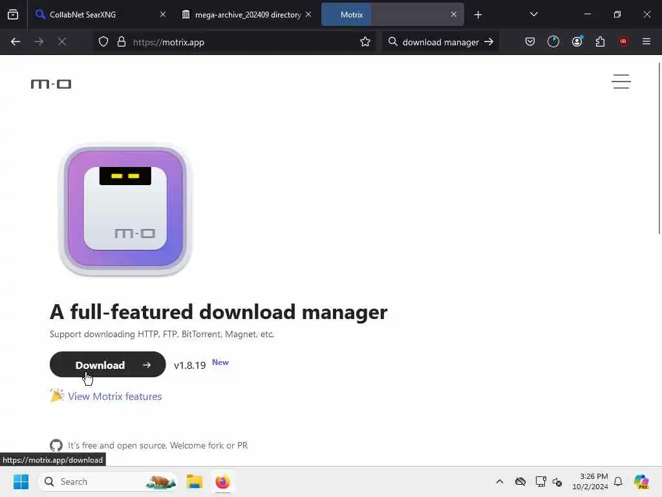Click the v1.8.19 version text
Viewport: 662px width, 497px height.
pos(189,365)
